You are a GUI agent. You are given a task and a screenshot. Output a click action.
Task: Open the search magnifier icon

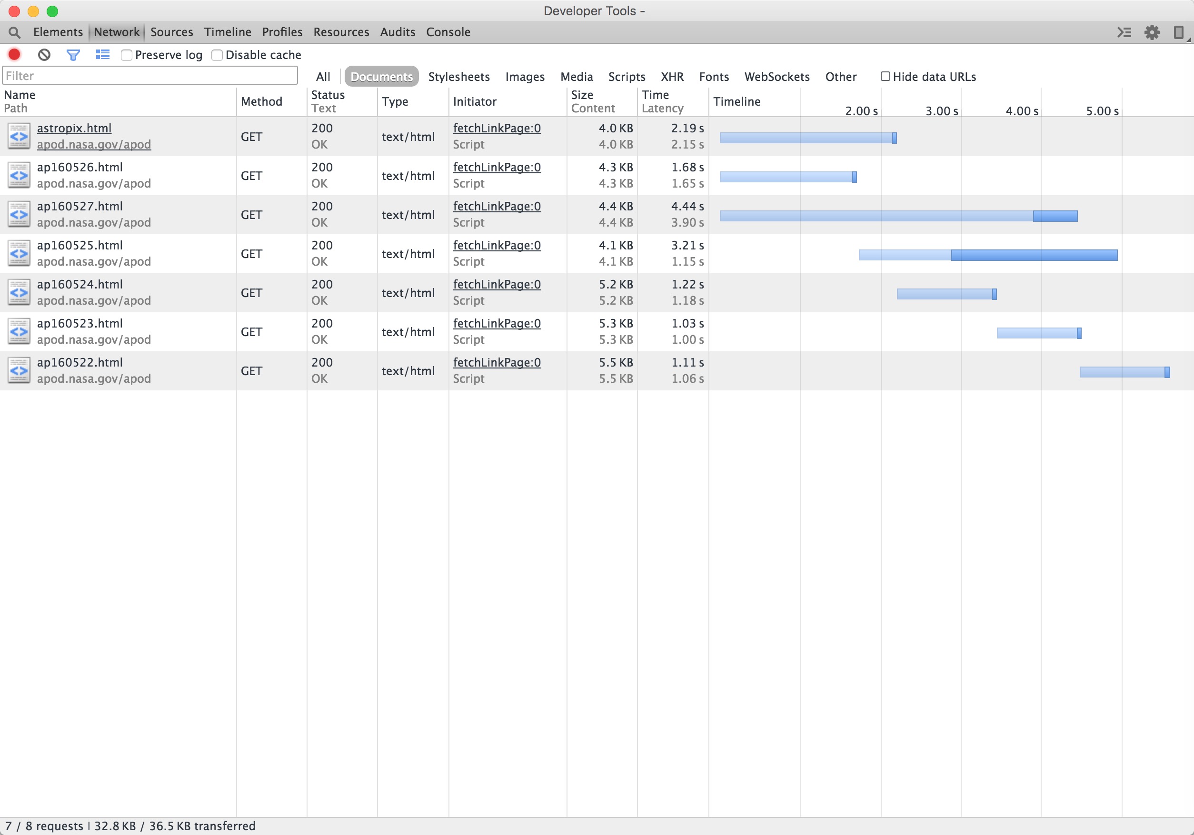pos(15,32)
